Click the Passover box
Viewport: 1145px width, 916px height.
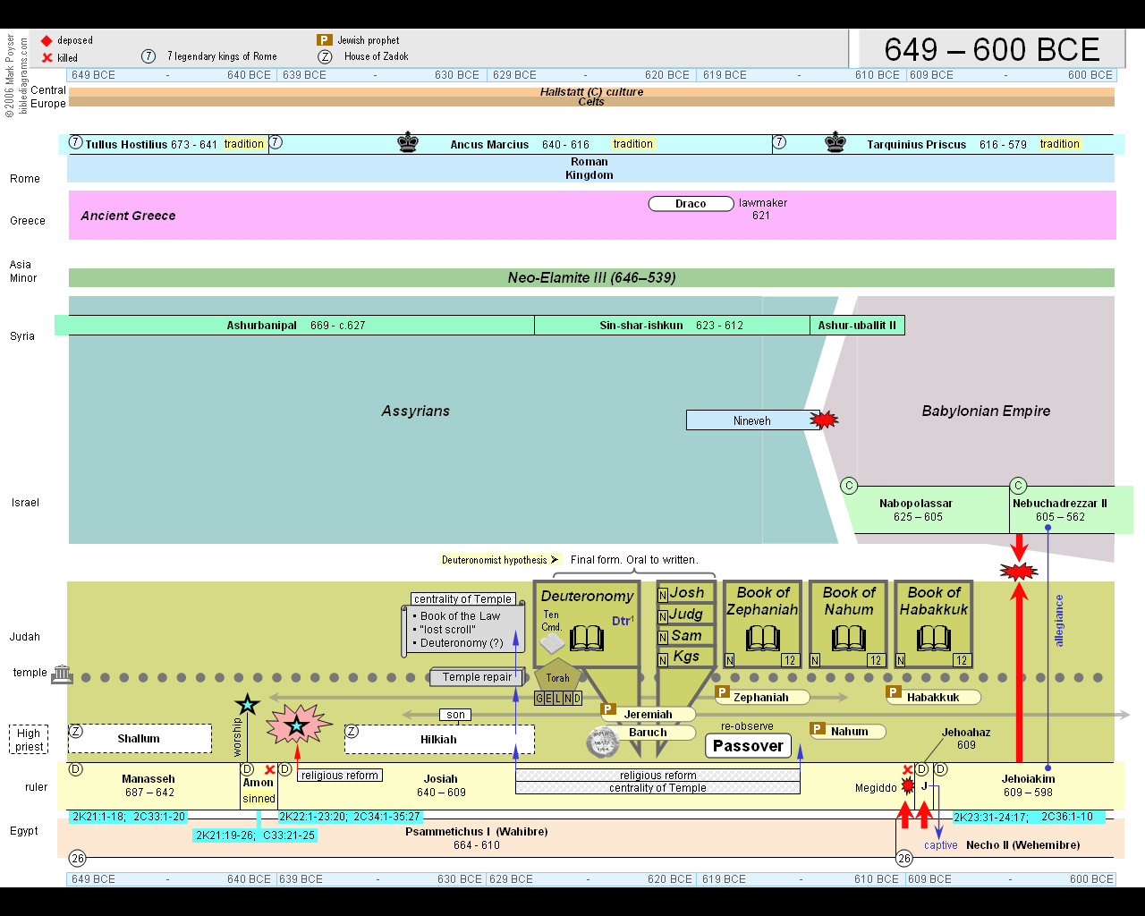748,746
